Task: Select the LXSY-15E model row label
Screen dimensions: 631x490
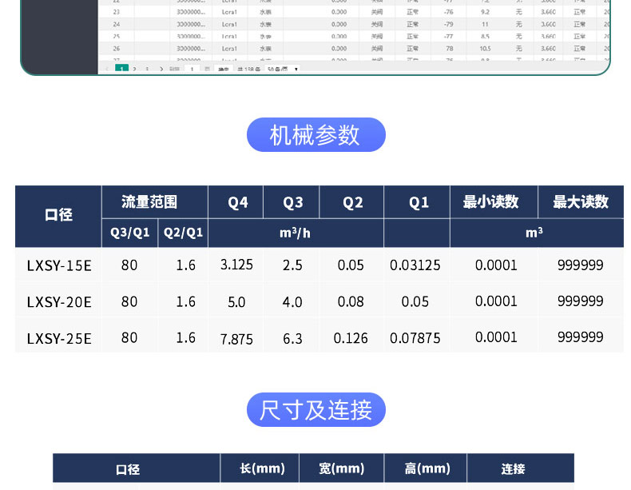Action: point(59,265)
